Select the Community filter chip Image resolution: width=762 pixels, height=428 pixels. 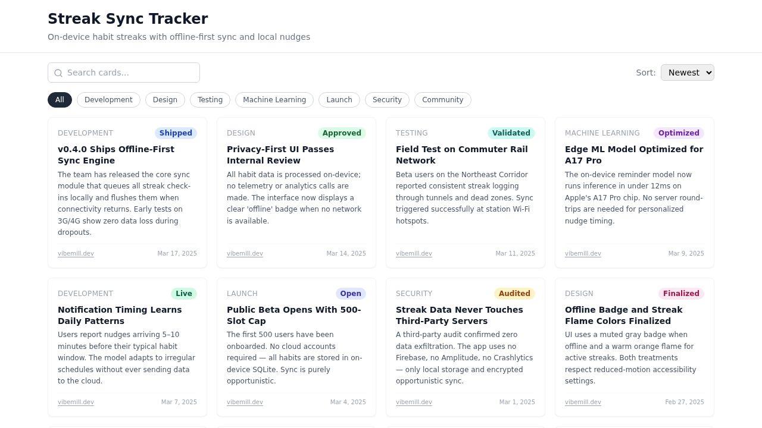443,100
